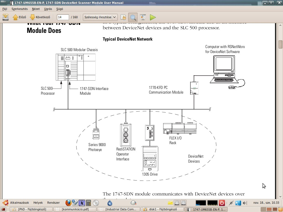This screenshot has width=283, height=212.
Task: Open the Helyek panel menu
Action: coord(38,203)
